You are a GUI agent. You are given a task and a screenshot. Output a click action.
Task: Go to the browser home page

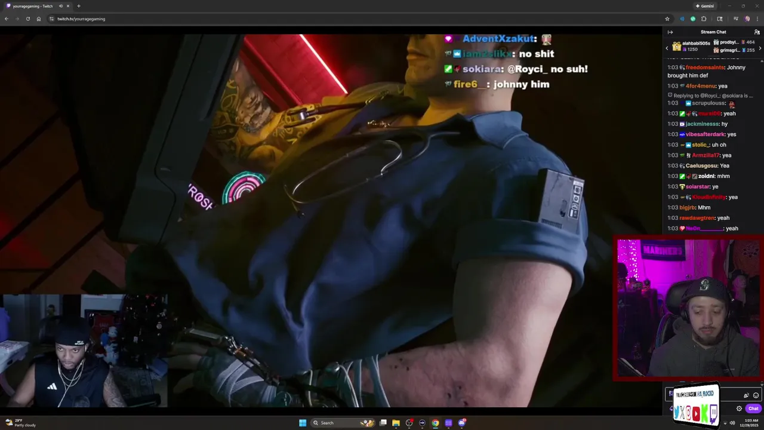39,19
